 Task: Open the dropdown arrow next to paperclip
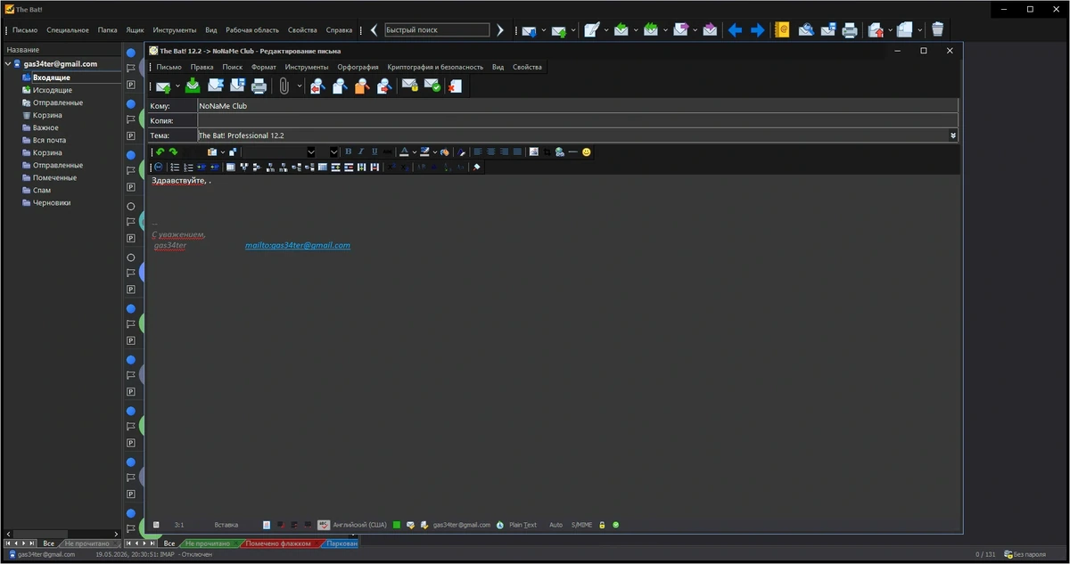pyautogui.click(x=300, y=86)
